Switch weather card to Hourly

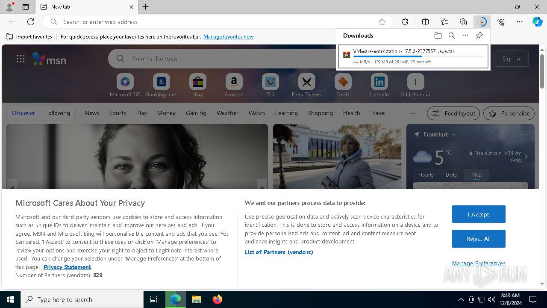coord(426,175)
